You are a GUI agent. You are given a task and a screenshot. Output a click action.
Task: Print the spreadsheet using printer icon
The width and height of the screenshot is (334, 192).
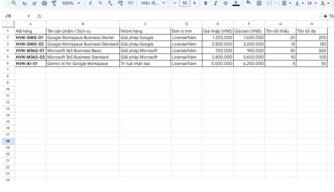(44, 3)
